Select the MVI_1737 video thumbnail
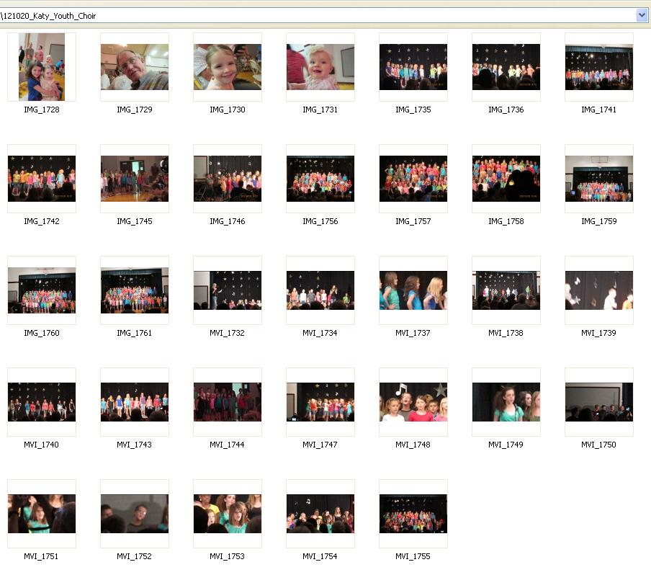 click(x=413, y=290)
